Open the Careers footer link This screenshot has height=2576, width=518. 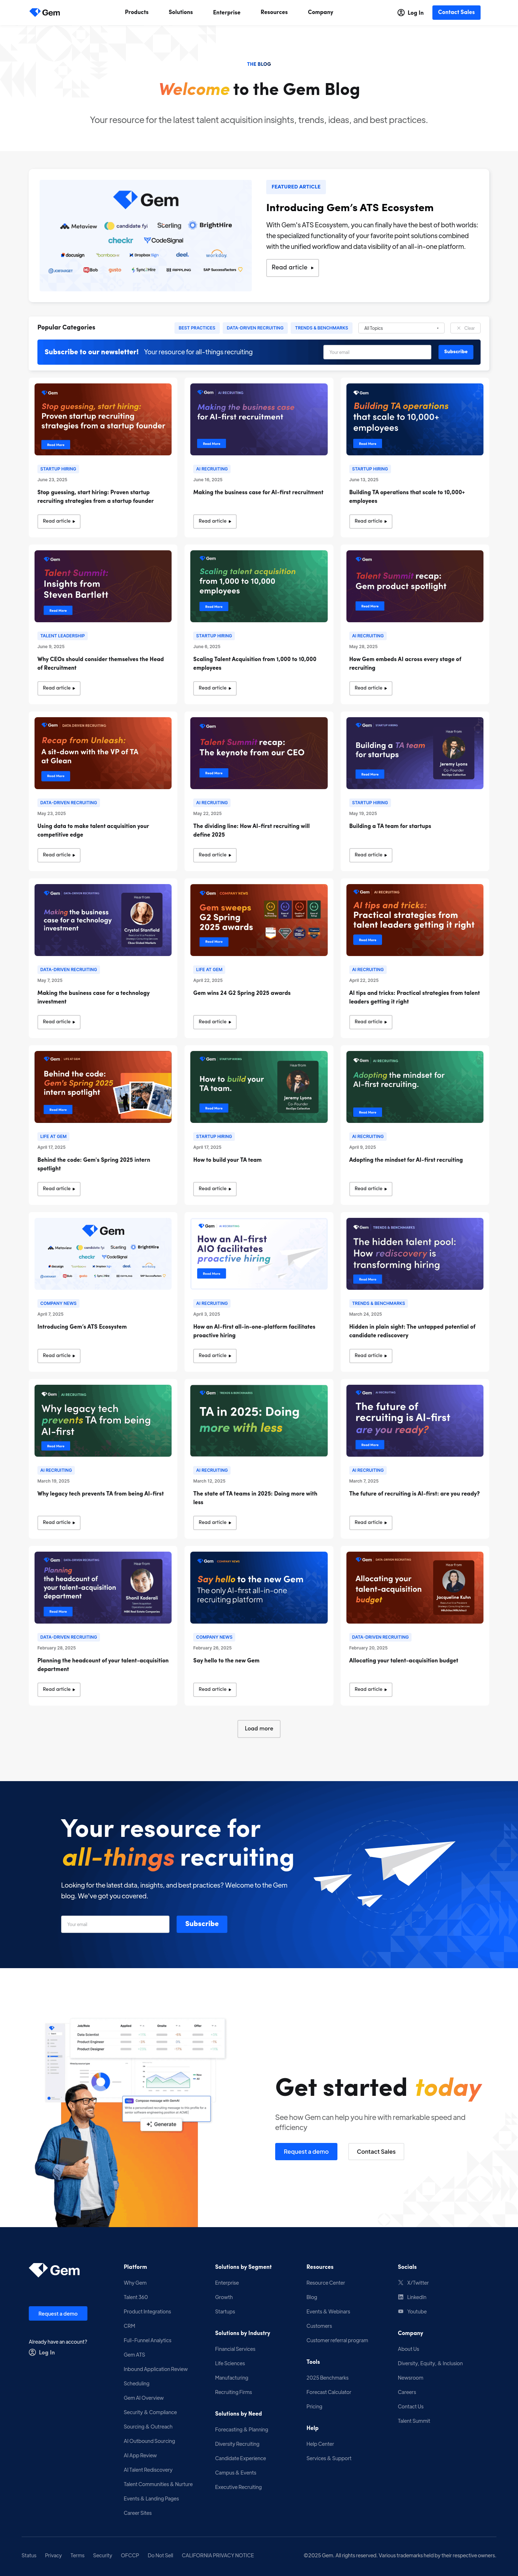pyautogui.click(x=407, y=2392)
